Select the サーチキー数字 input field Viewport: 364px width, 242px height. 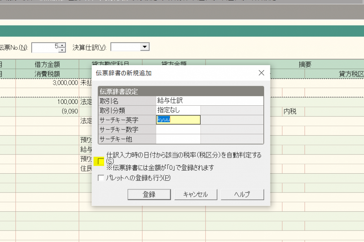(x=178, y=130)
